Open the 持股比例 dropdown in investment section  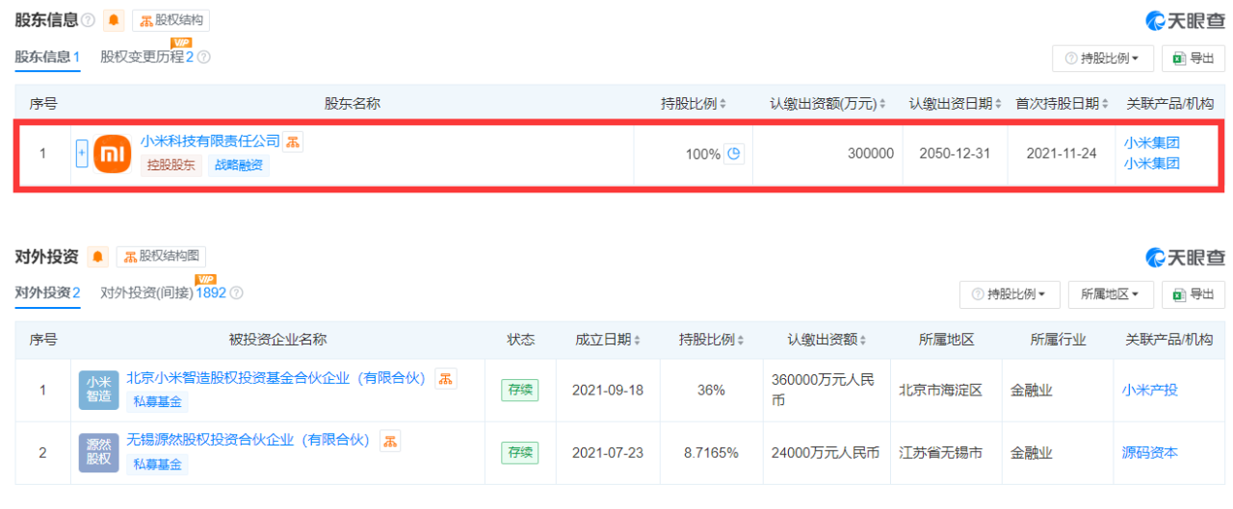tap(1010, 293)
